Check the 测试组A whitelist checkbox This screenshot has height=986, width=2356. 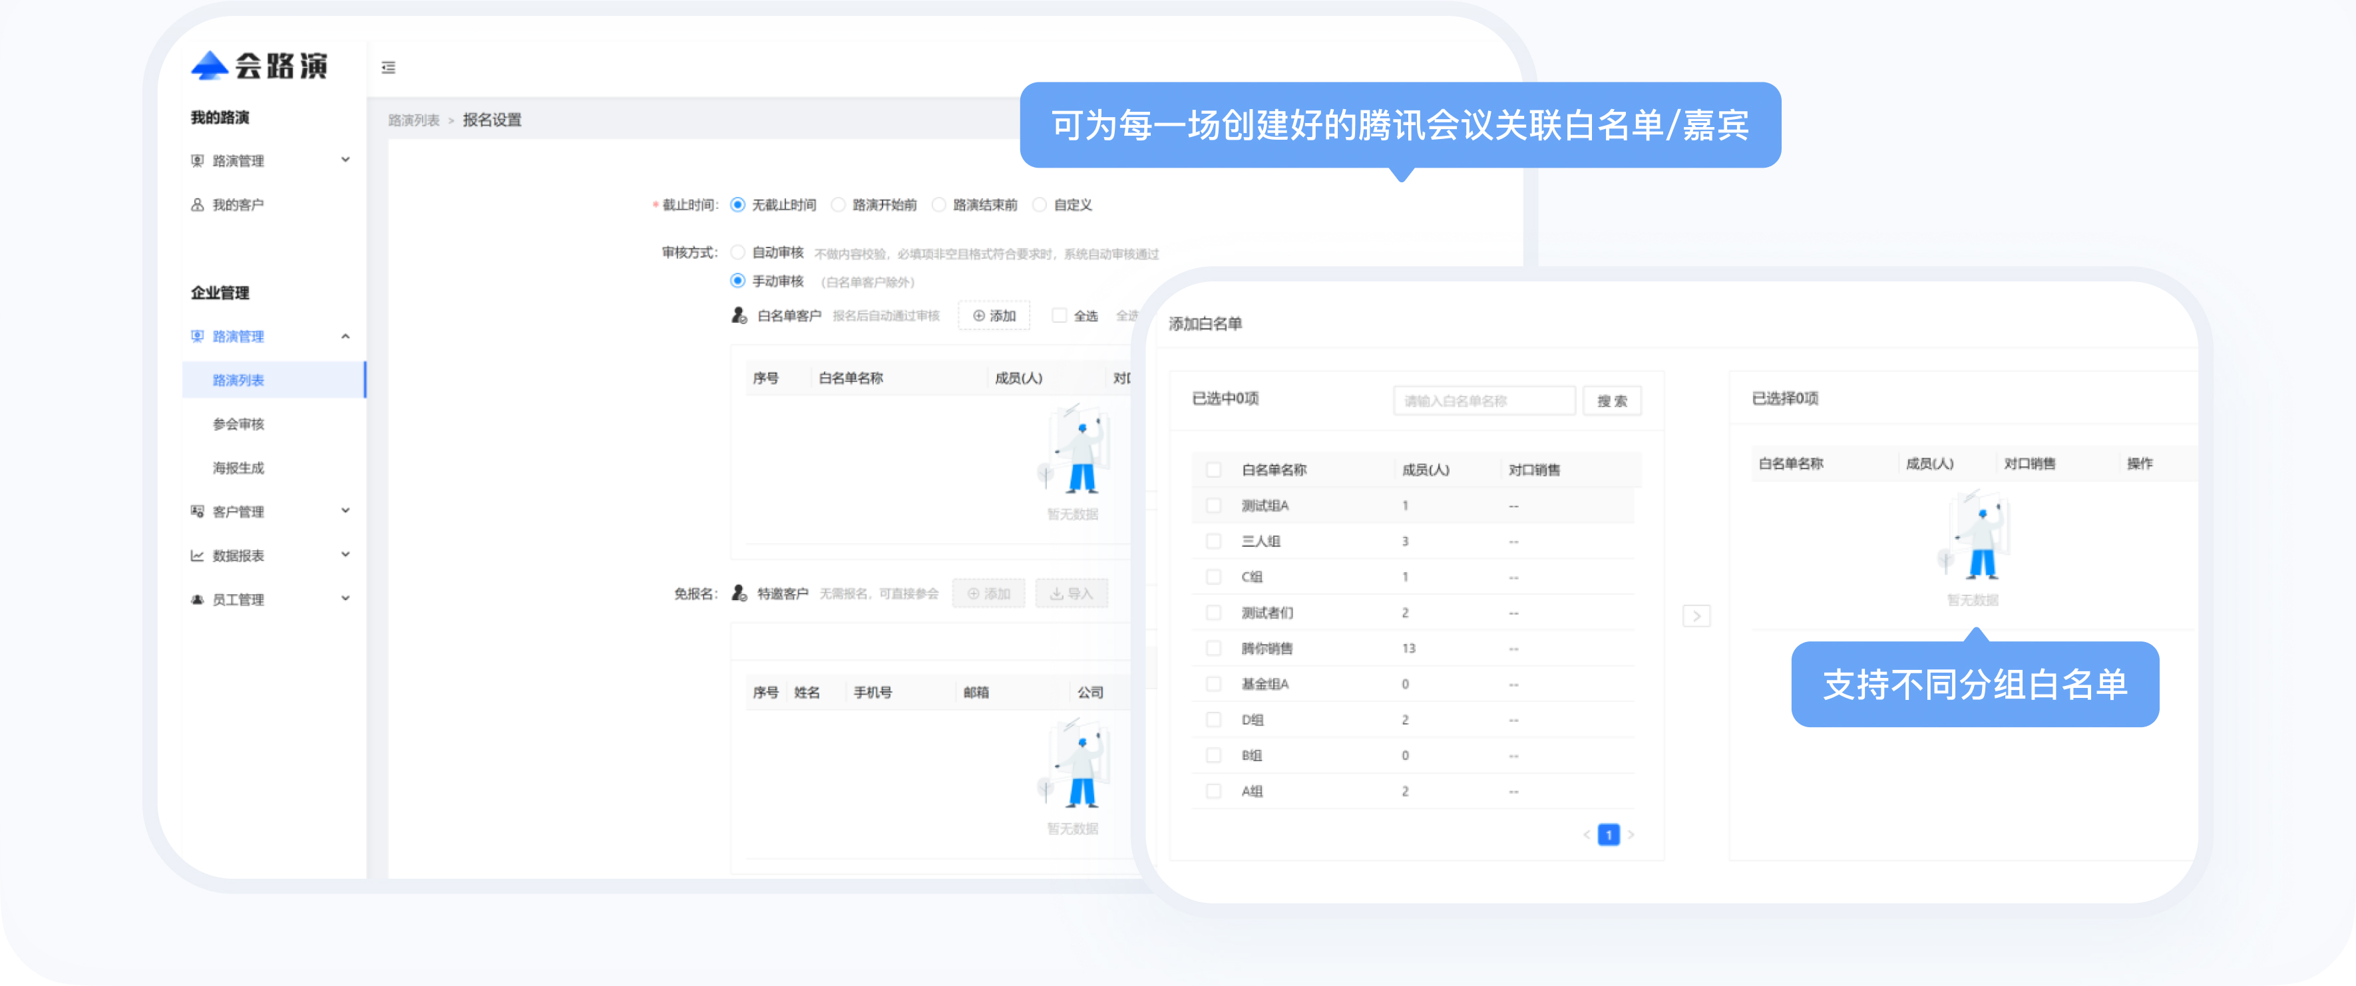click(x=1214, y=505)
